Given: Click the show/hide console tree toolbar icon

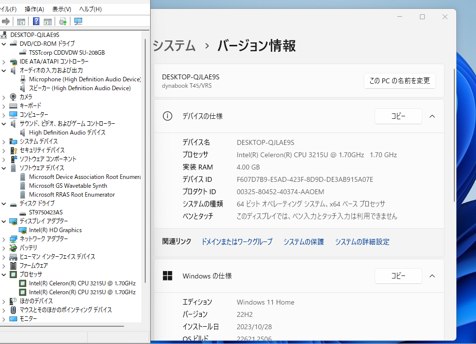Looking at the screenshot, I should [x=21, y=22].
